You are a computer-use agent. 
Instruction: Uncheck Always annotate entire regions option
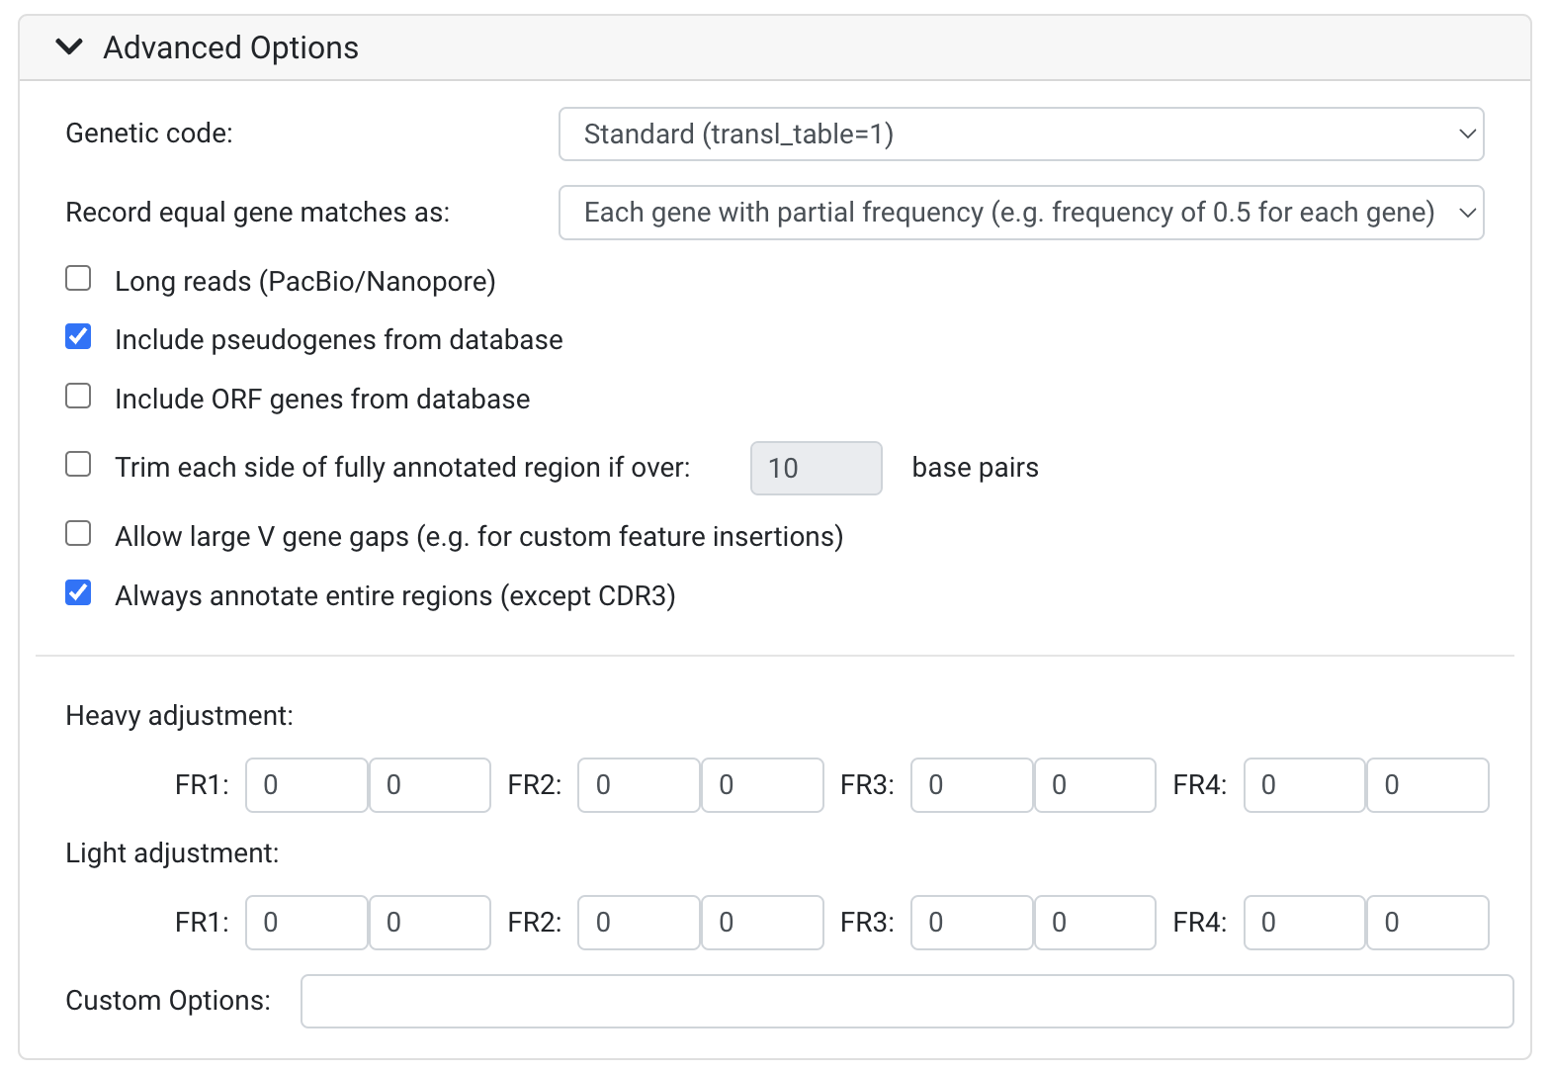click(78, 593)
